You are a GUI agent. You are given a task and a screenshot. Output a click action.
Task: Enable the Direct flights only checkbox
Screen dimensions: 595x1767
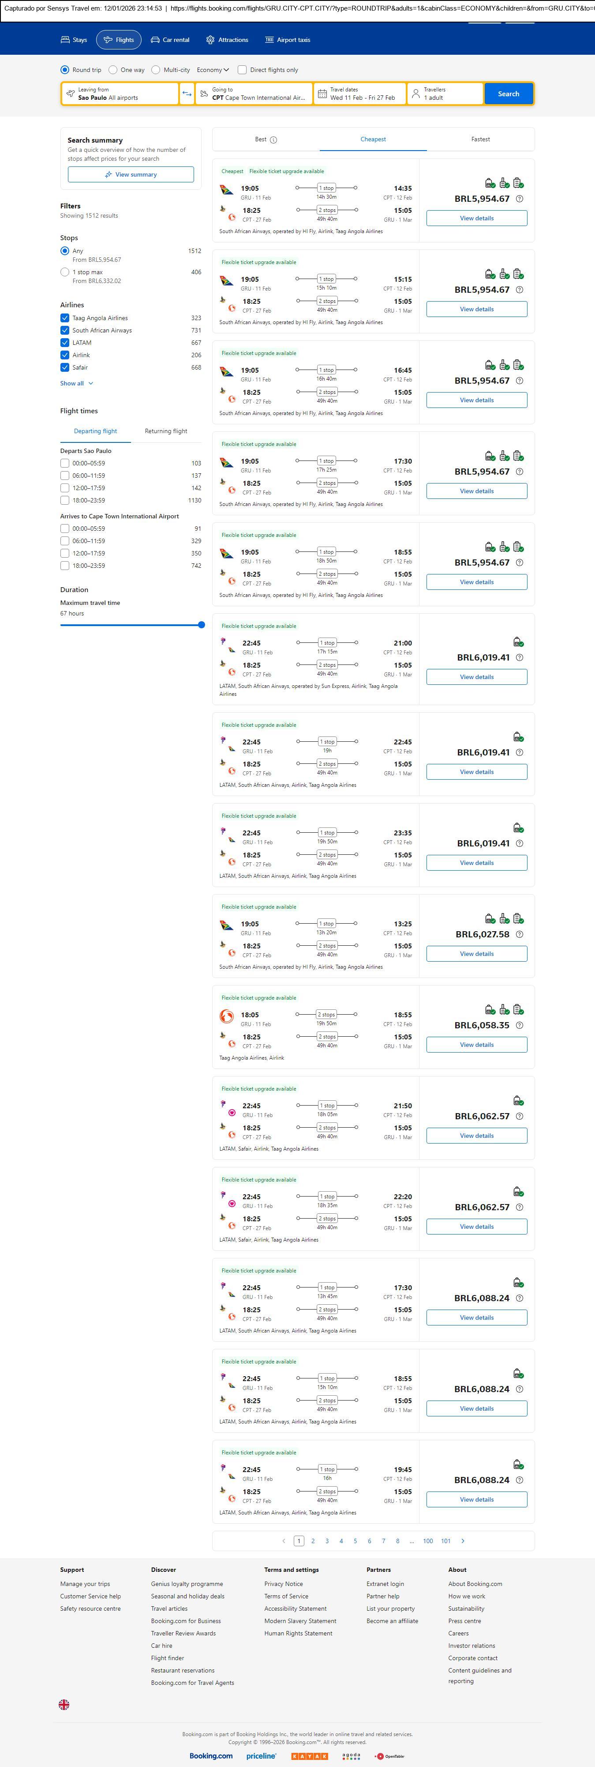click(x=242, y=70)
